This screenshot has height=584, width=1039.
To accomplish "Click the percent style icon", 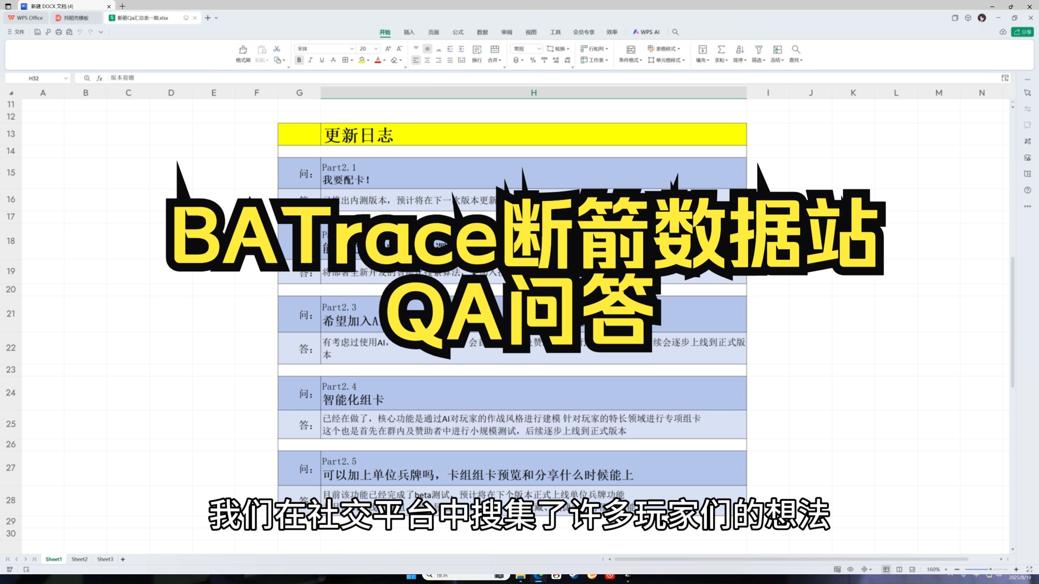I will tap(533, 60).
